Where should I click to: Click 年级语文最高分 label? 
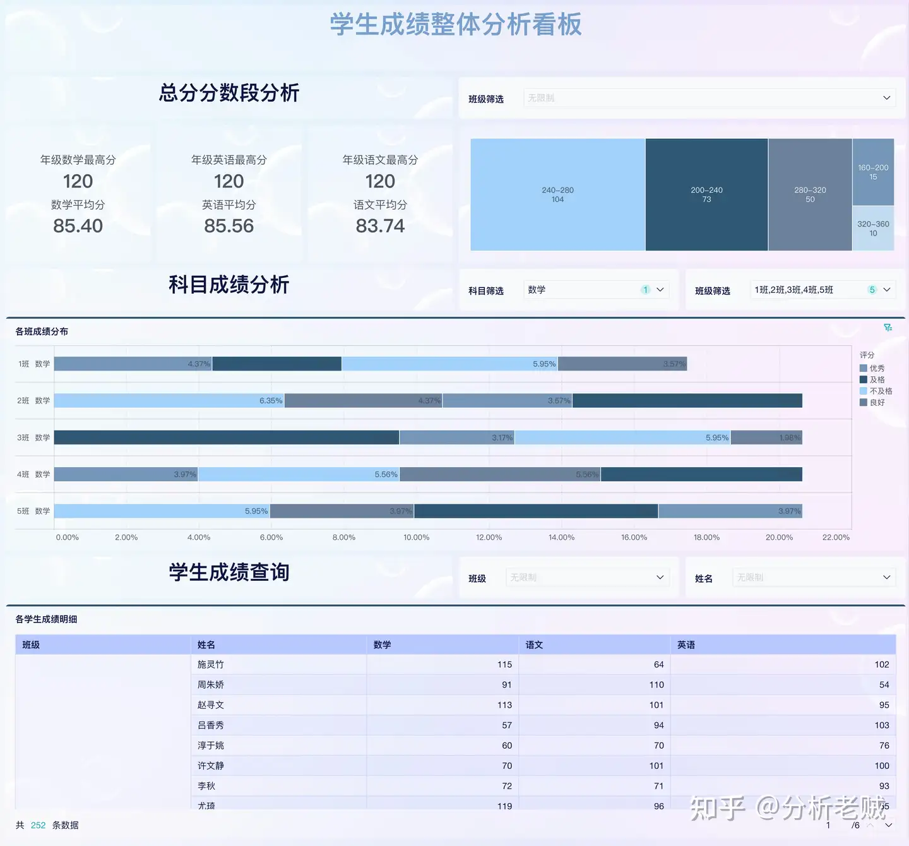tap(380, 160)
